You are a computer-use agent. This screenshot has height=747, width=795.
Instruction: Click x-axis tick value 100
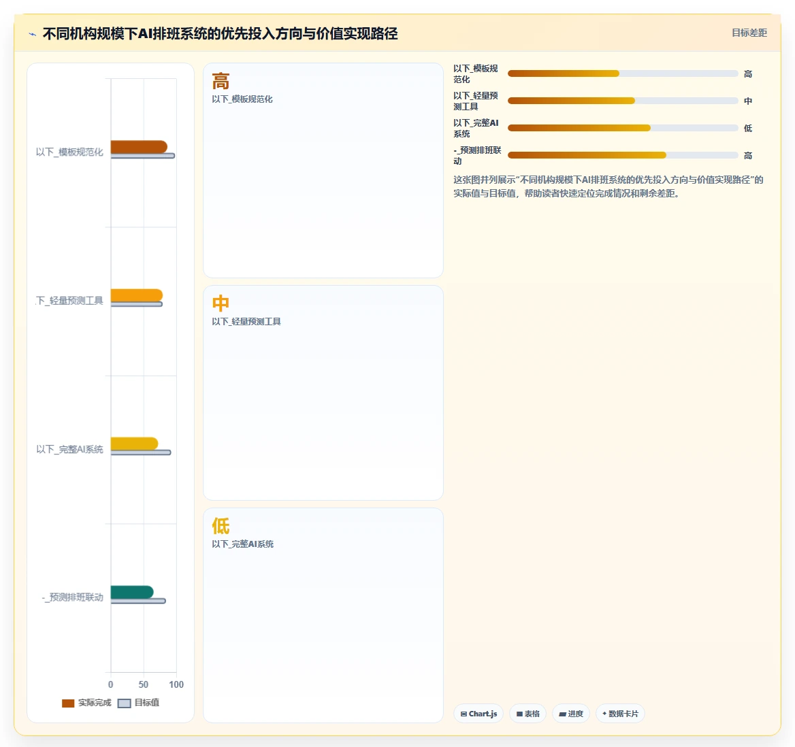pyautogui.click(x=176, y=684)
